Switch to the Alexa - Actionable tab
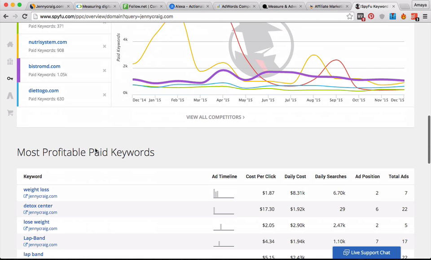 coord(189,6)
